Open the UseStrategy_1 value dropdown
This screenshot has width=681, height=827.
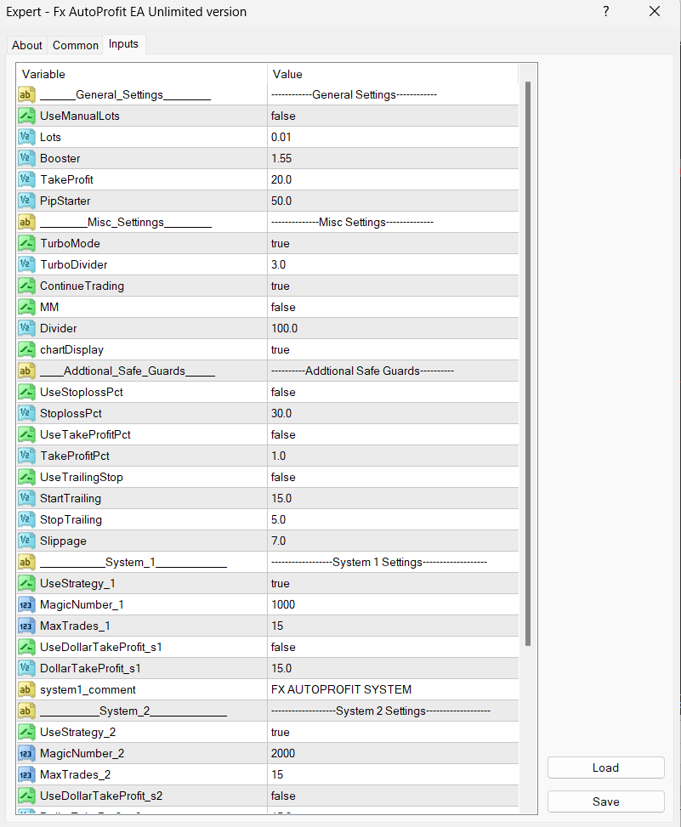point(391,583)
